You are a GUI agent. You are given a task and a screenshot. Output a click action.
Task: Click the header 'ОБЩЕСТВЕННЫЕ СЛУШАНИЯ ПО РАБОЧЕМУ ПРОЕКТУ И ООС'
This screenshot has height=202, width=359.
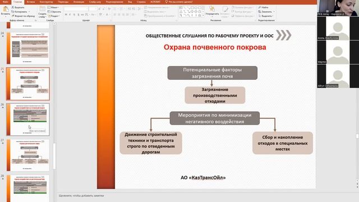[x=209, y=36]
